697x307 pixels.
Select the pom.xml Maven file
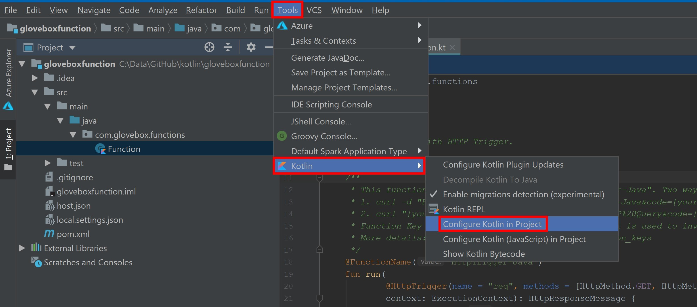pyautogui.click(x=73, y=234)
